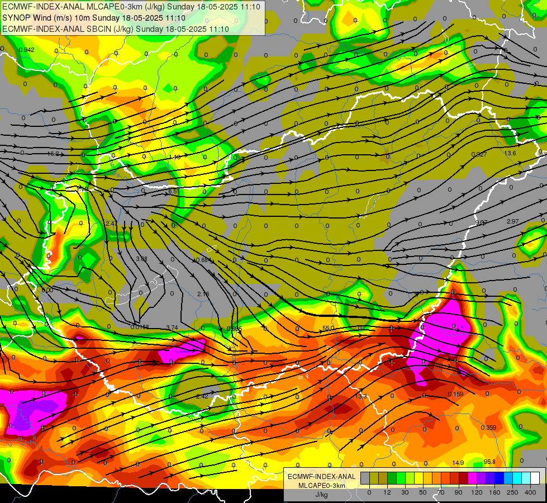Click the map value '13.6'
The width and height of the screenshot is (547, 503).
[510, 153]
